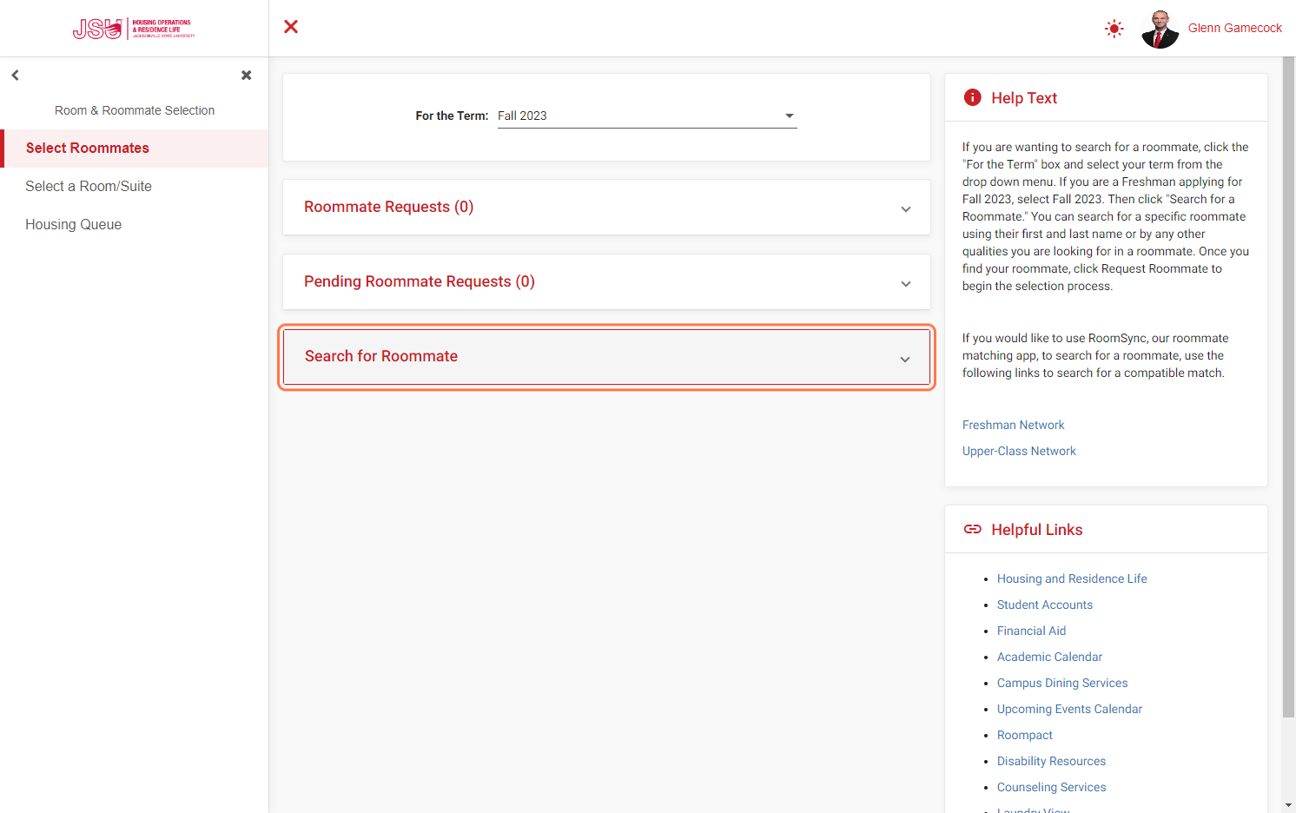Image resolution: width=1296 pixels, height=813 pixels.
Task: Go back with the sidebar left chevron
Action: click(16, 76)
